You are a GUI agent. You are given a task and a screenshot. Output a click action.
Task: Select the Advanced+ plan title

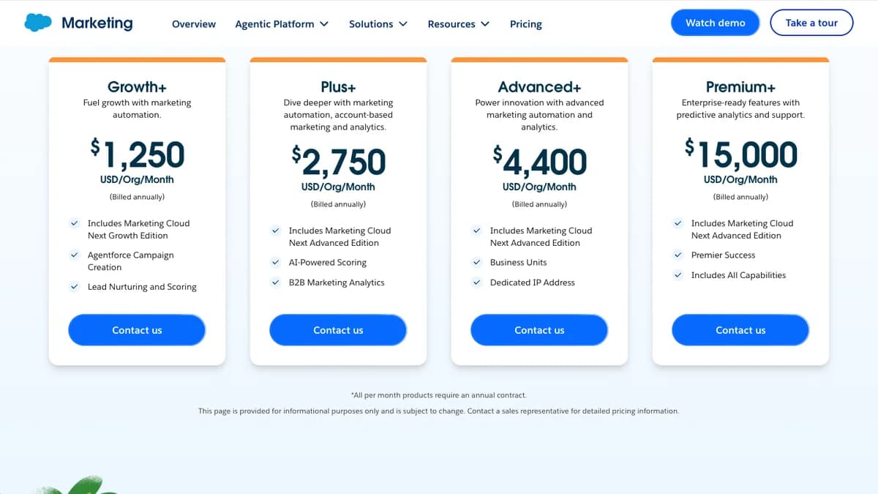tap(539, 87)
